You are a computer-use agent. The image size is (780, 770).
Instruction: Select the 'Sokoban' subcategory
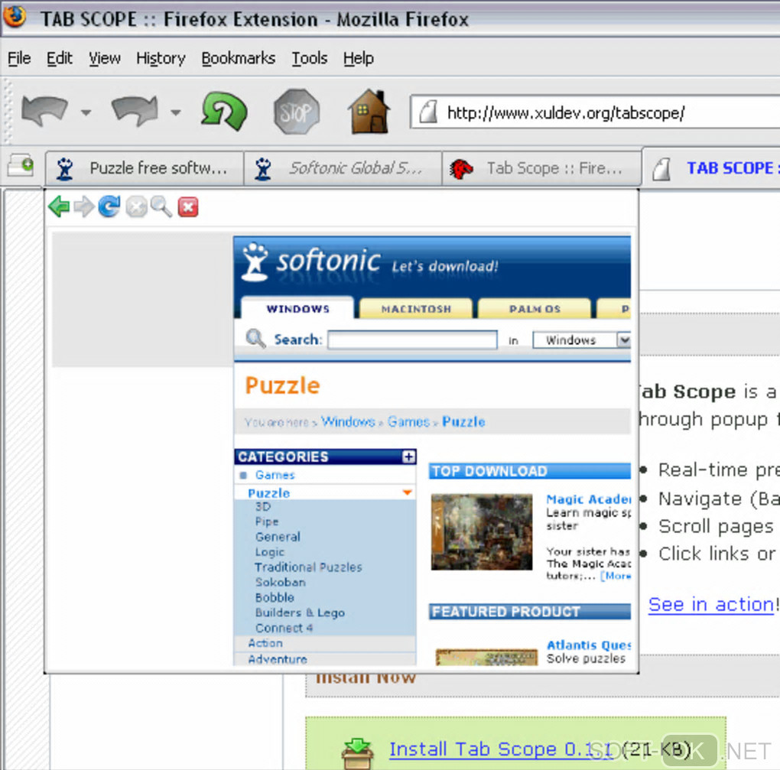tap(280, 582)
